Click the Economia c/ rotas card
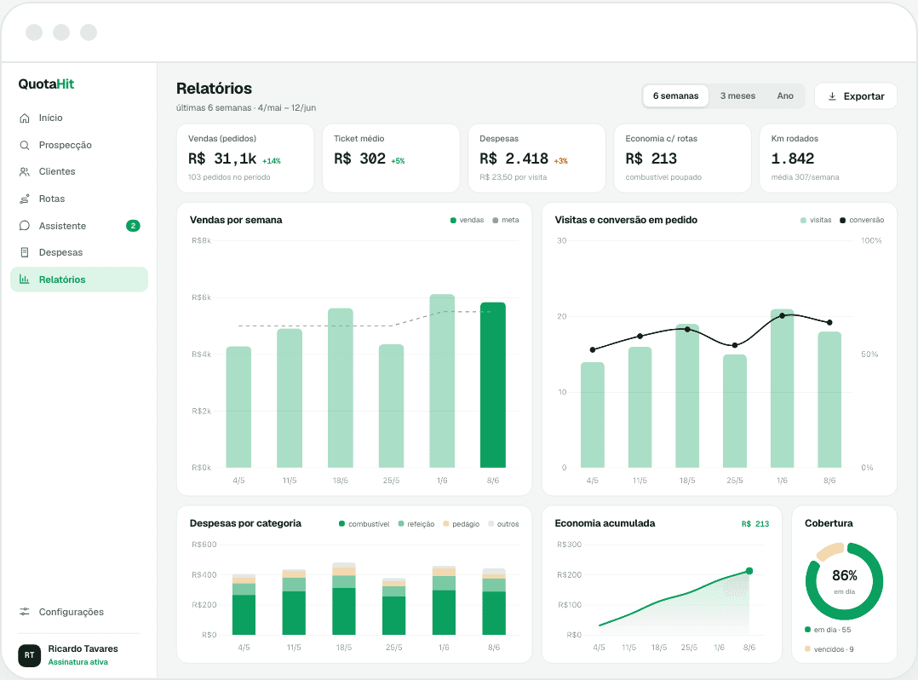The image size is (918, 680). click(x=683, y=158)
